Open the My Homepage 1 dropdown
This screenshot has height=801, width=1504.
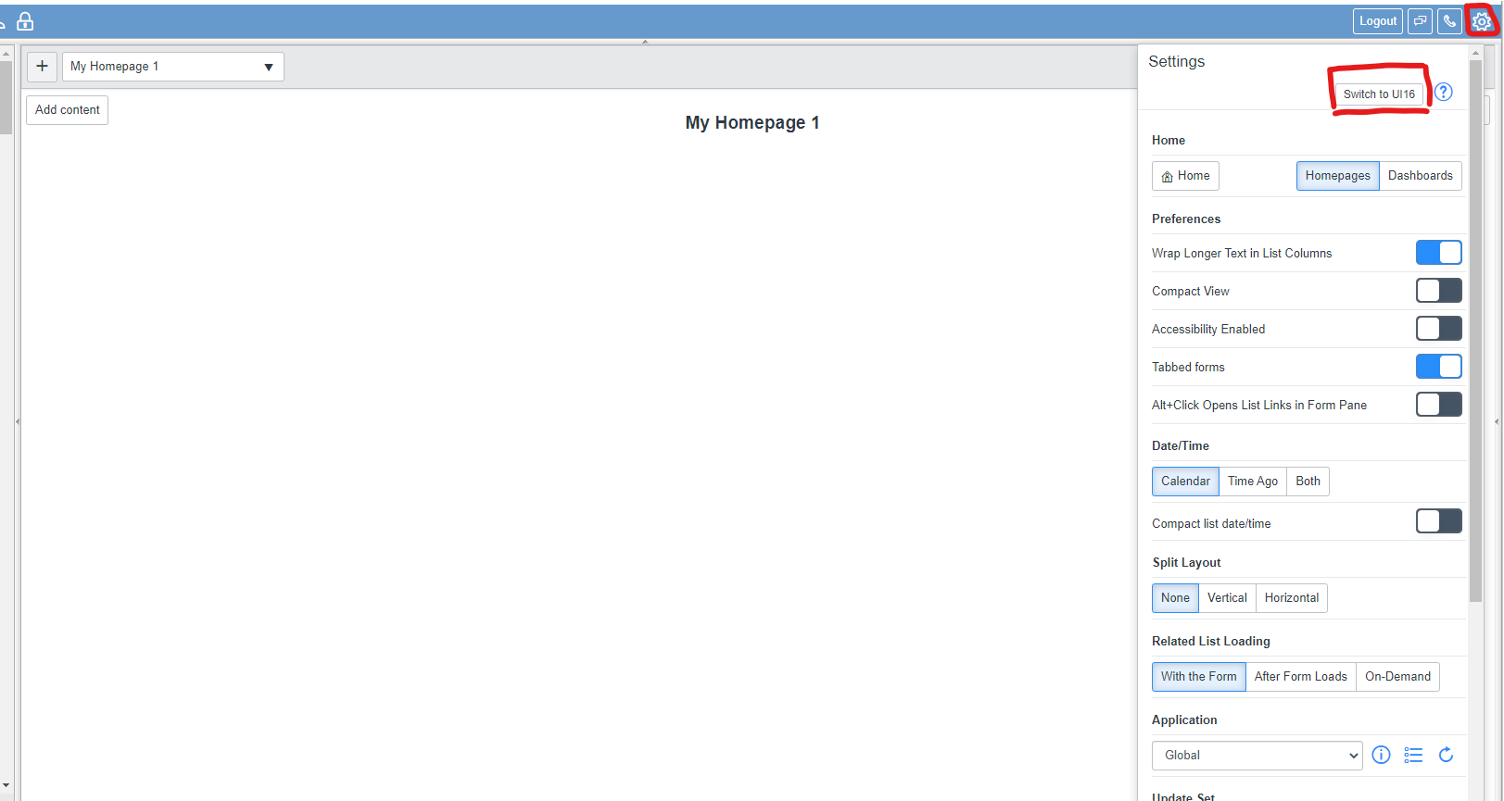click(173, 67)
